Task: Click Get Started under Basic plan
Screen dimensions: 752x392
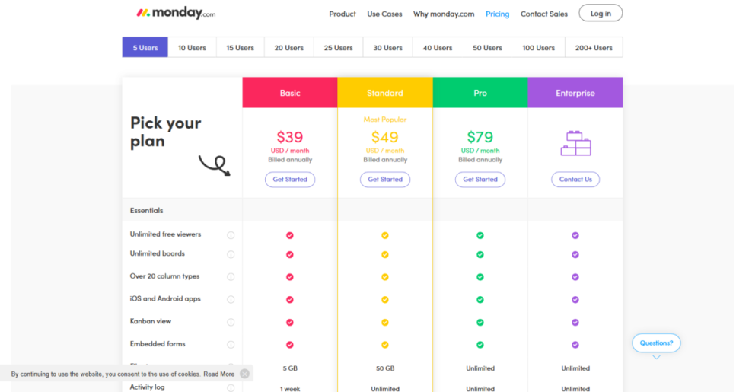Action: pos(290,180)
